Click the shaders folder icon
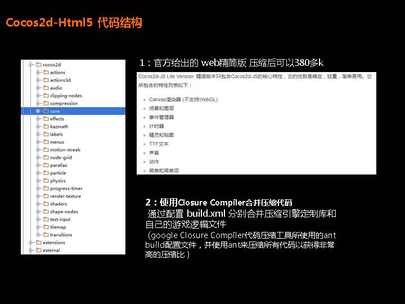This screenshot has height=304, width=405. (x=46, y=204)
